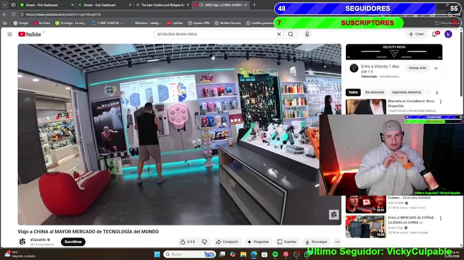This screenshot has width=464, height=260.
Task: Go to the YouTube home logo
Action: click(30, 34)
